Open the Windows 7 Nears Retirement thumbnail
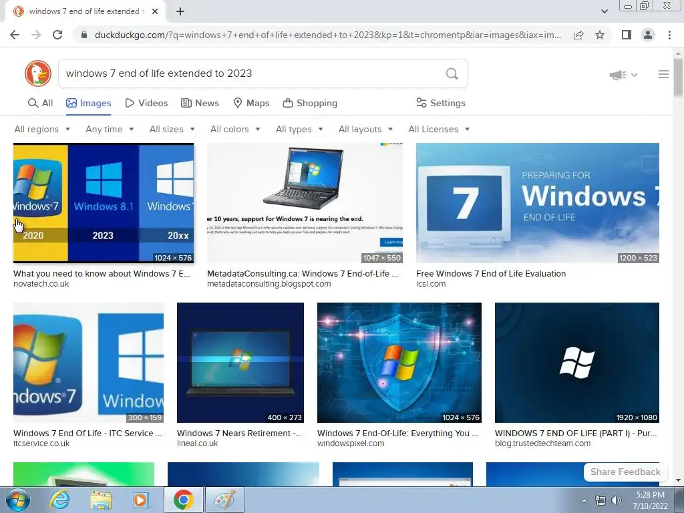Image resolution: width=684 pixels, height=513 pixels. coord(240,363)
